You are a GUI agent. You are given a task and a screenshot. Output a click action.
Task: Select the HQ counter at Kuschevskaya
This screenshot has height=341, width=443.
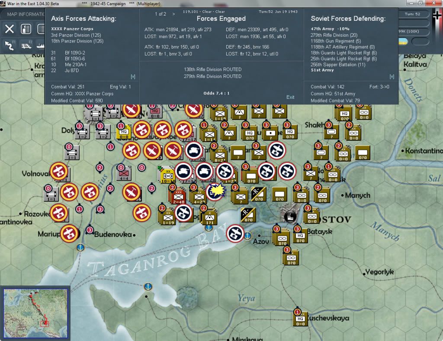pyautogui.click(x=300, y=319)
